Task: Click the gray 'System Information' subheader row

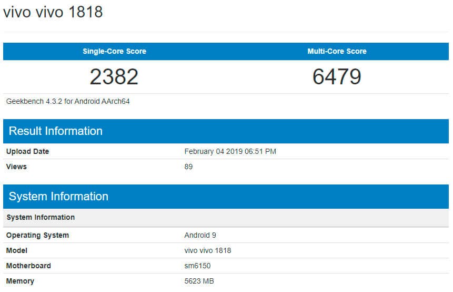Action: pos(226,217)
